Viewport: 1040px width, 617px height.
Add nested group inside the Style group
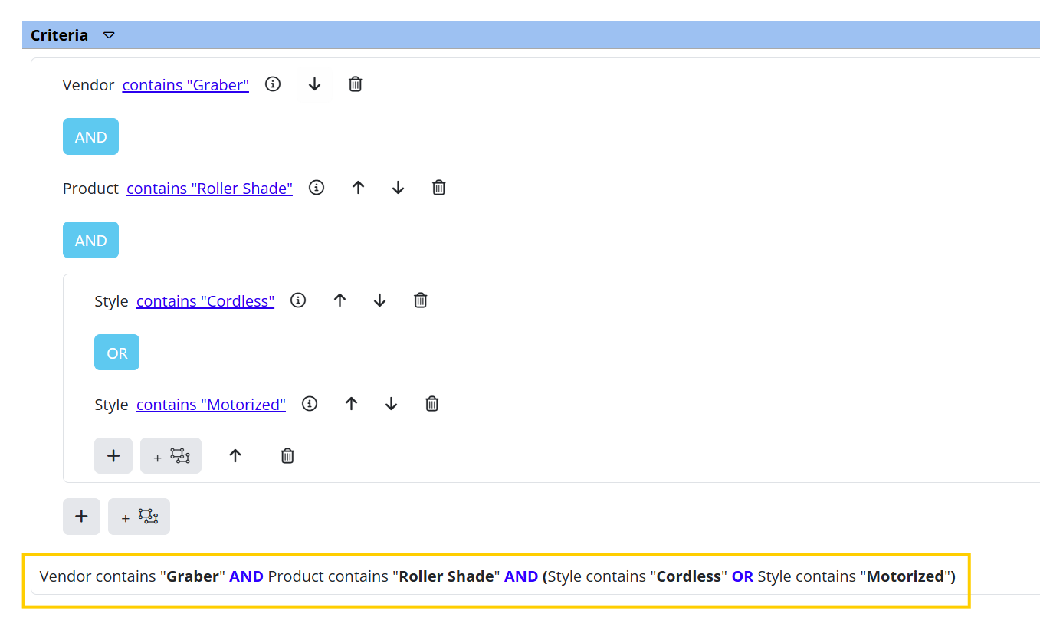(x=171, y=455)
